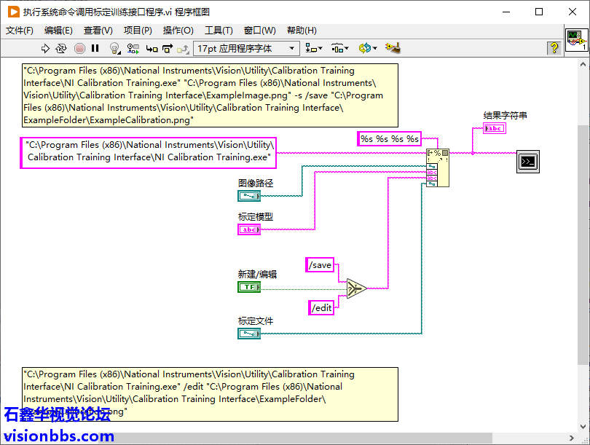Open the 工具(T) menu
The width and height of the screenshot is (590, 445).
tap(219, 31)
